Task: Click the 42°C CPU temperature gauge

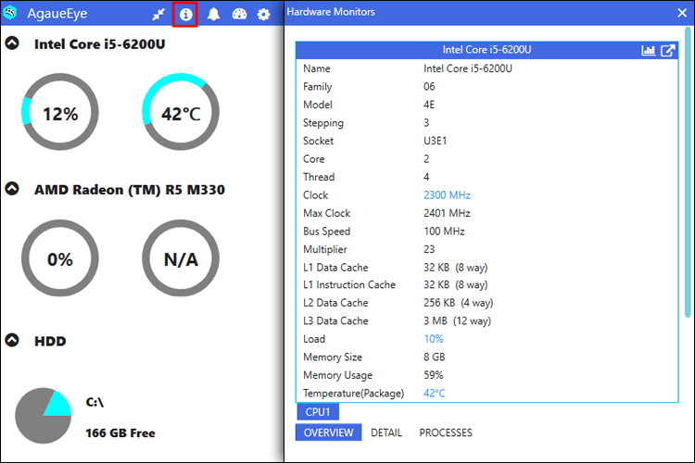Action: pos(181,112)
